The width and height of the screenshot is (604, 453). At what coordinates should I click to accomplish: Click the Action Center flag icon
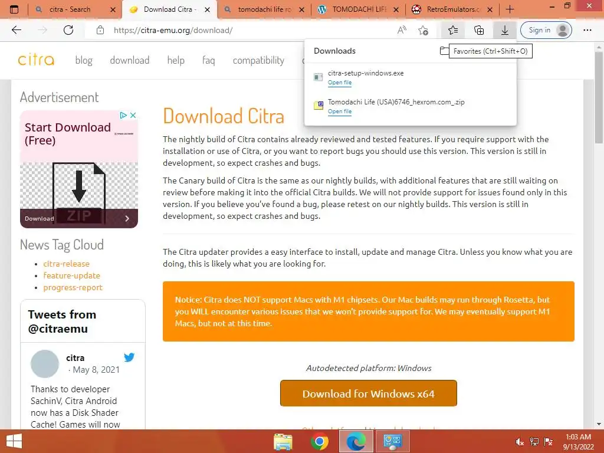549,442
